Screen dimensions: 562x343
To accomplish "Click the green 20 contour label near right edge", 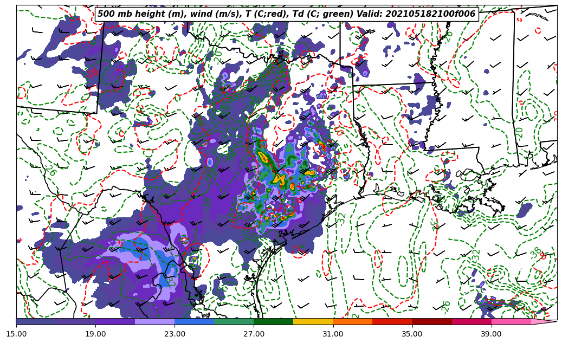I will 519,132.
